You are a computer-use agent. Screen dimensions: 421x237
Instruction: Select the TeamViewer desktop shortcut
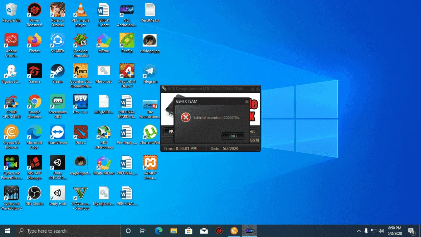[58, 135]
